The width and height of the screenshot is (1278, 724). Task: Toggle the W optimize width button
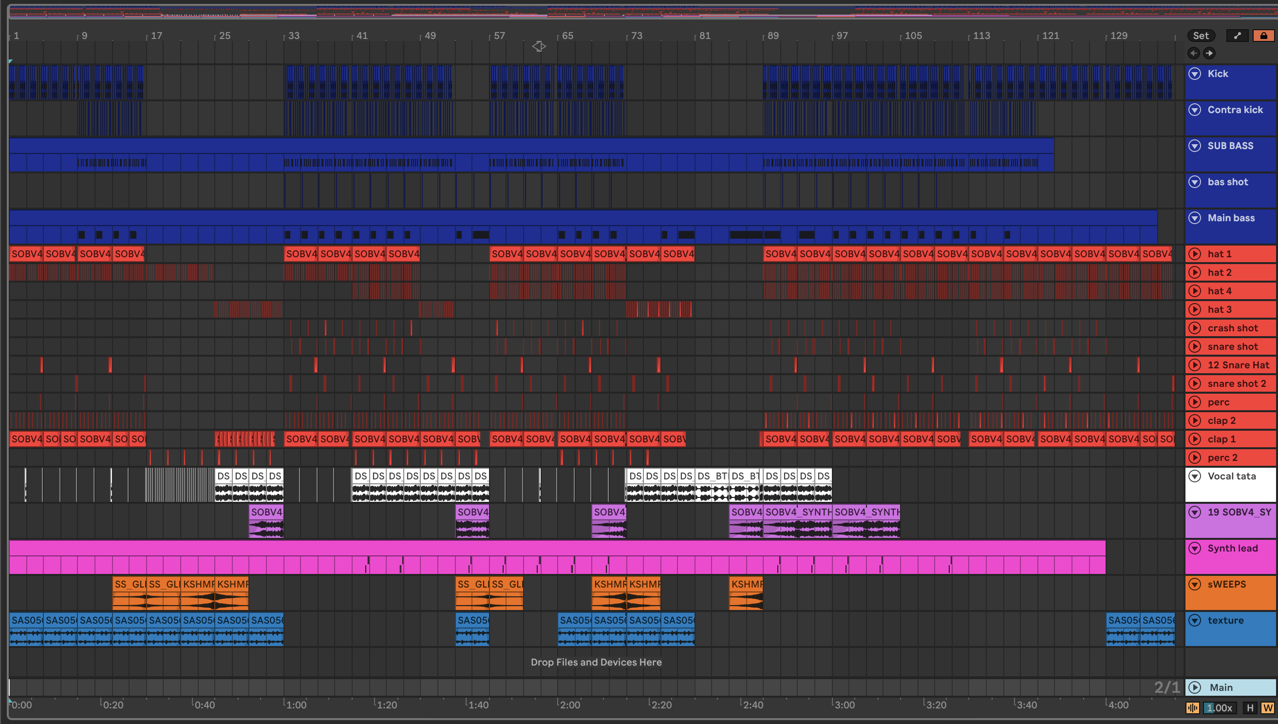(x=1267, y=707)
